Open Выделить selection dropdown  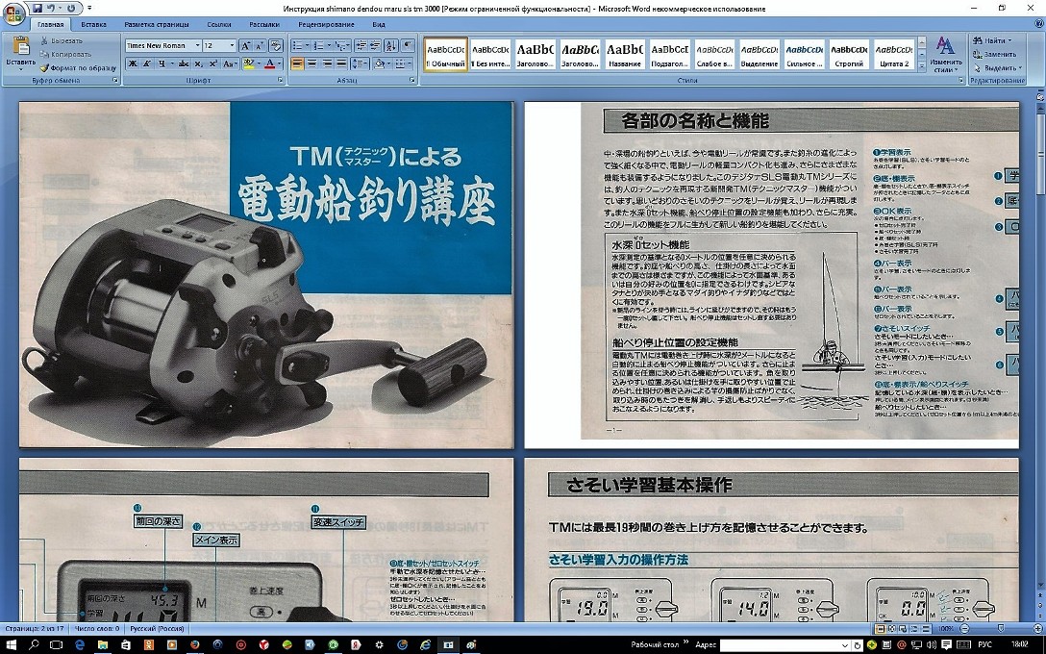[x=996, y=67]
